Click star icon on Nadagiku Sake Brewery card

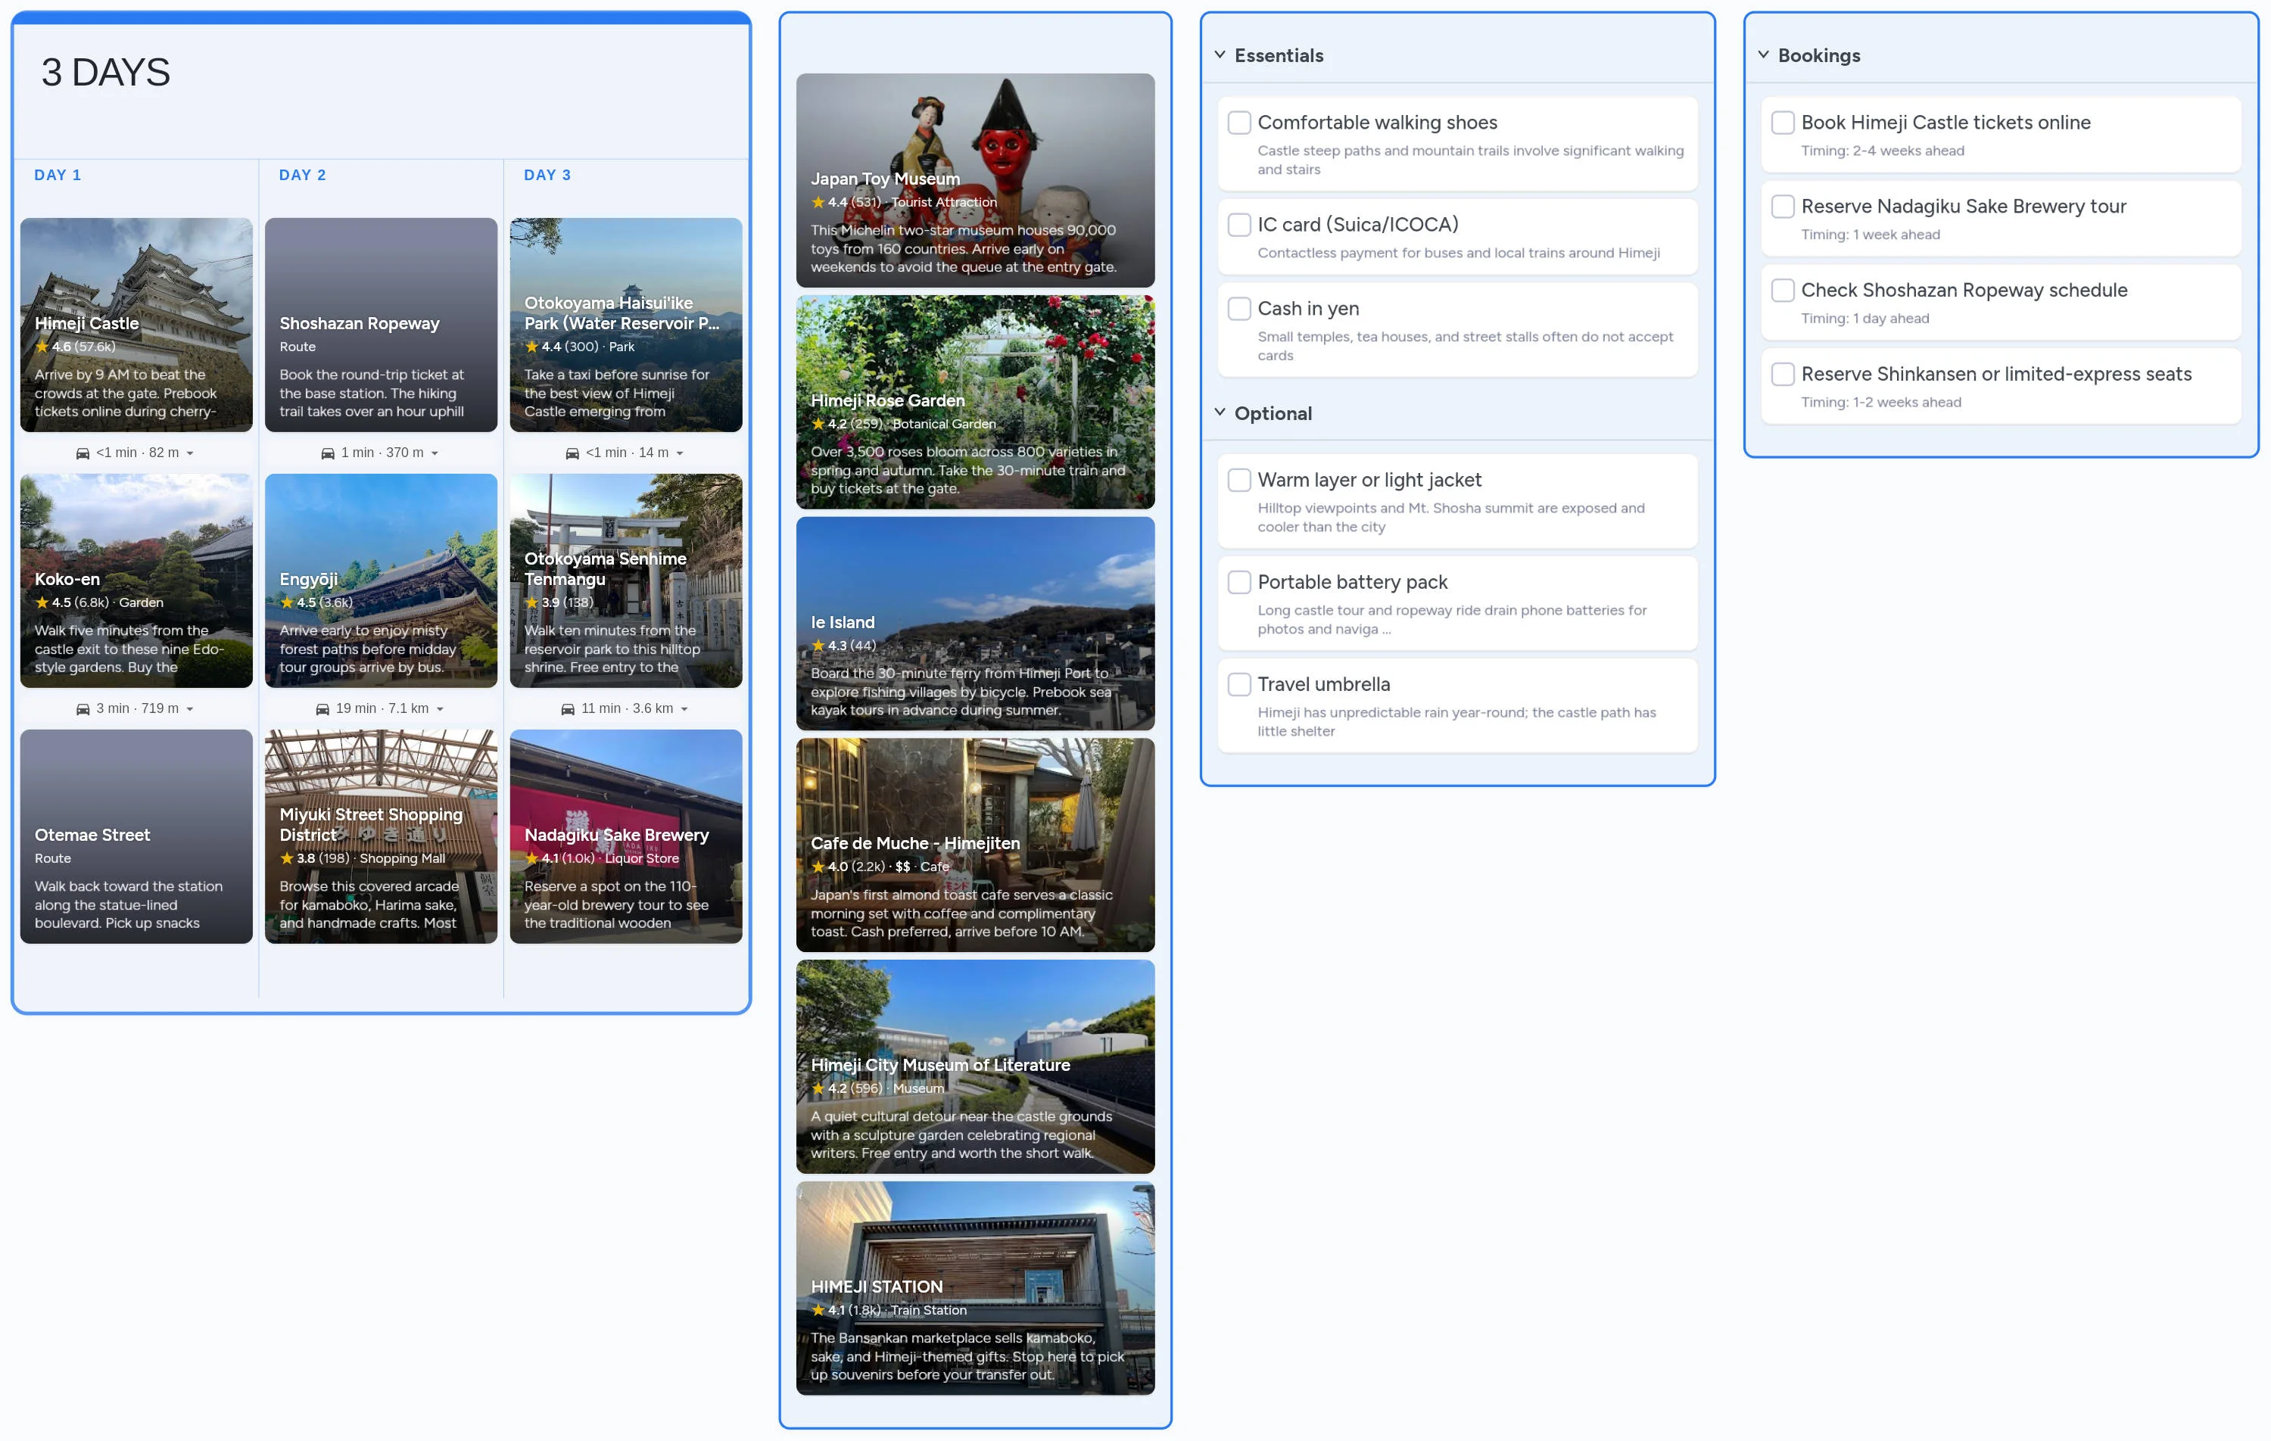tap(532, 858)
